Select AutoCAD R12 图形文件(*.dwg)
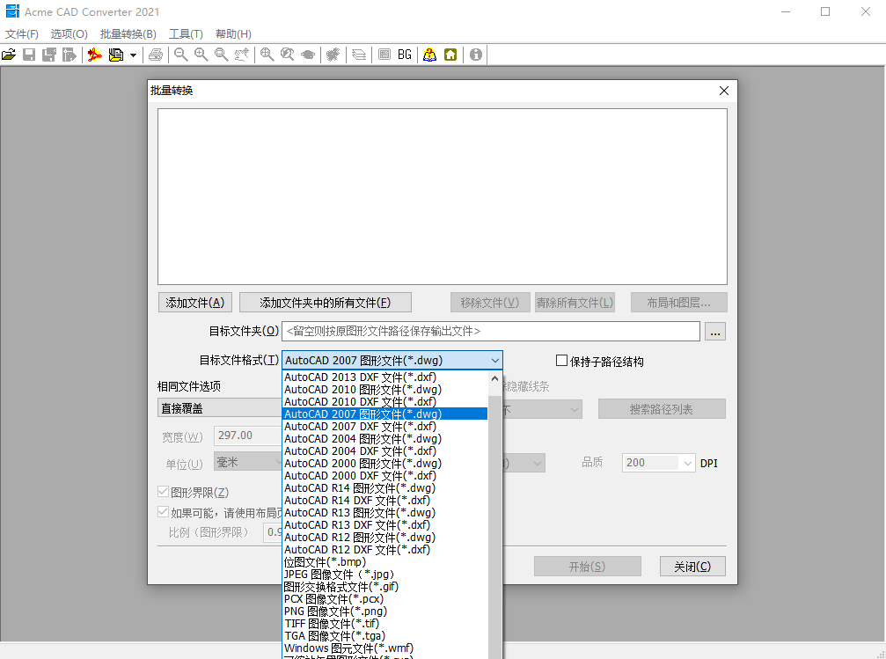Screen dimensions: 886x659 384,538
